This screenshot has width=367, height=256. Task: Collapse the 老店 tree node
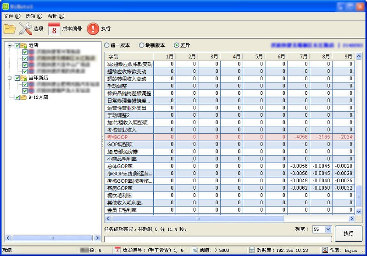coord(10,45)
